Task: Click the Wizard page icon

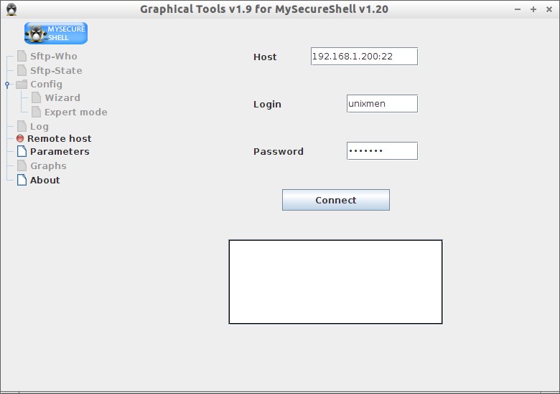Action: tap(36, 97)
